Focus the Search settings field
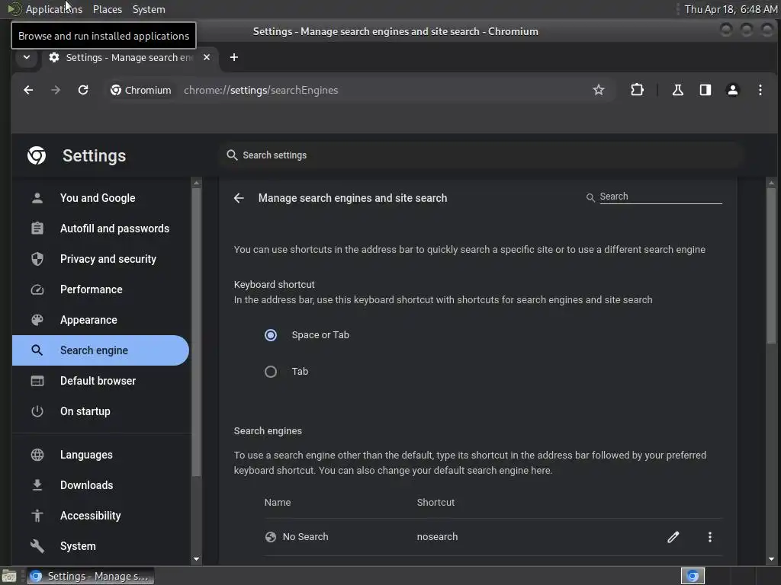 pos(480,155)
